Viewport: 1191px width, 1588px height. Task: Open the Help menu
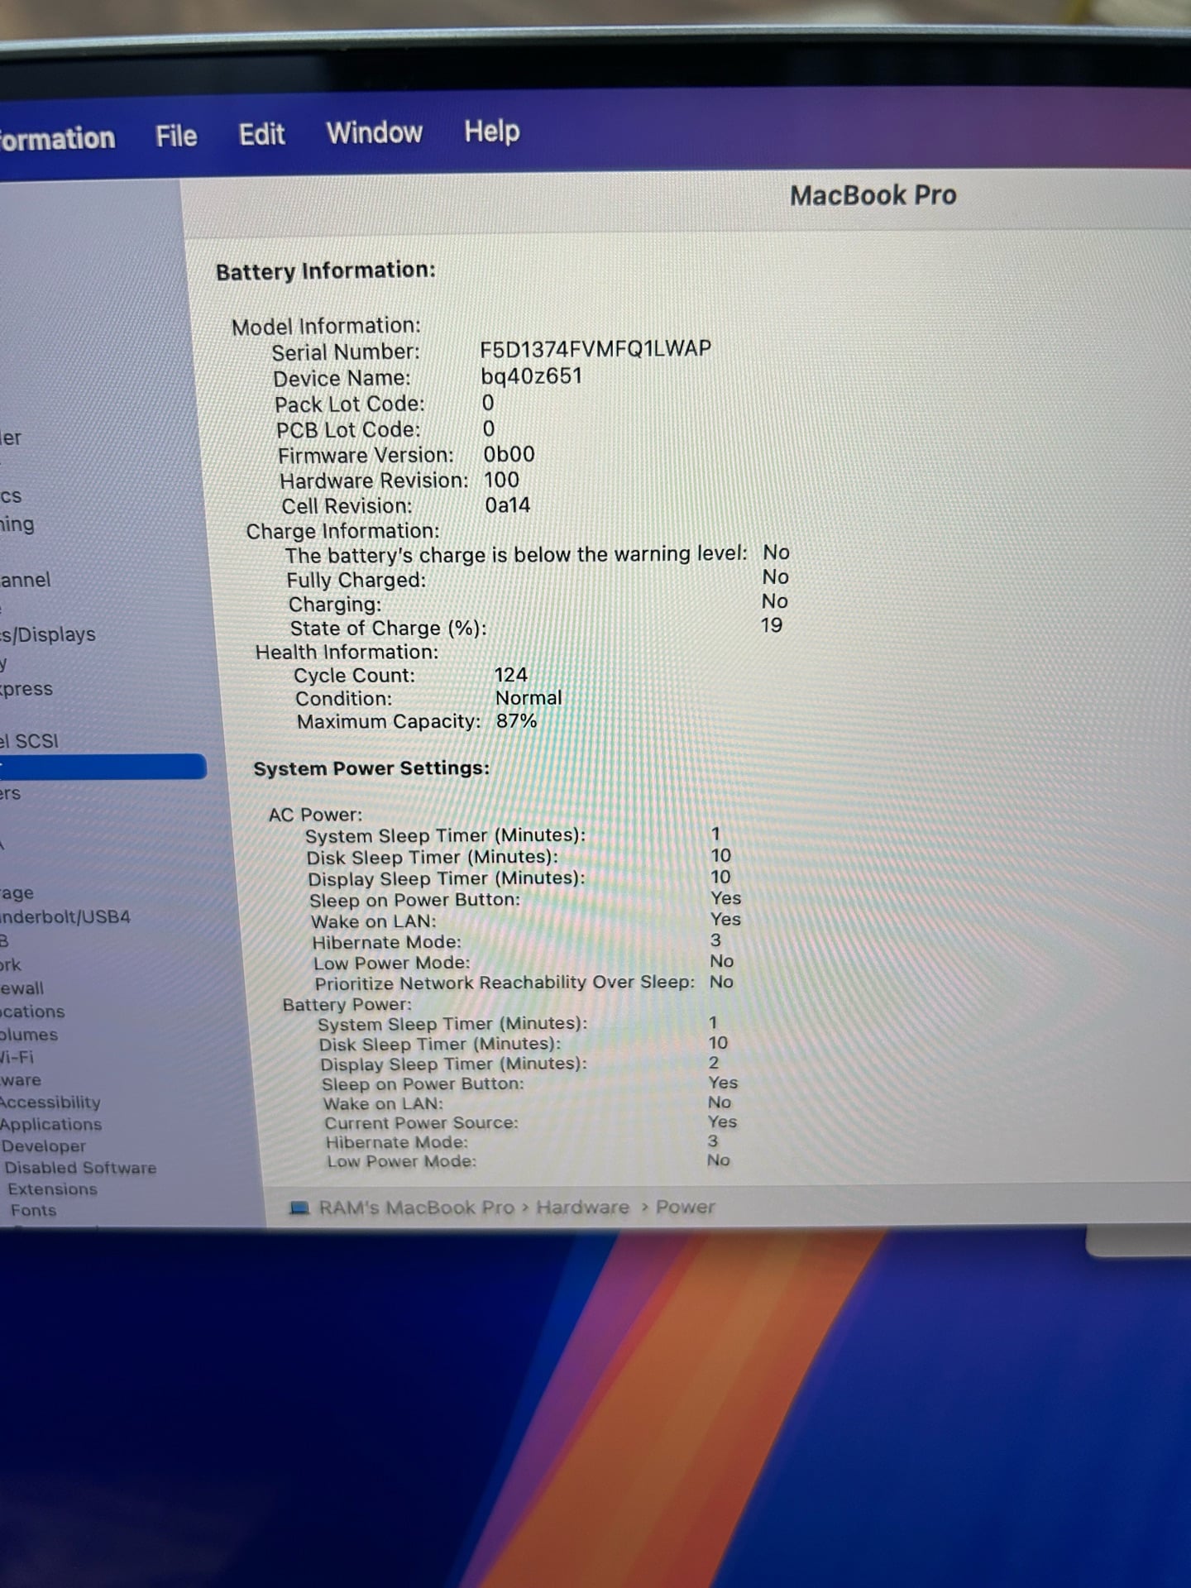[491, 131]
